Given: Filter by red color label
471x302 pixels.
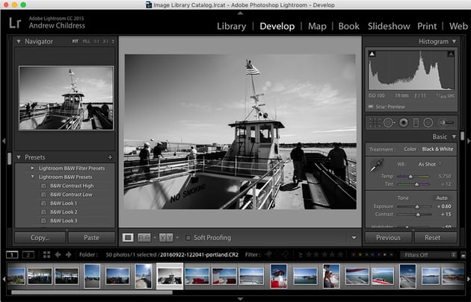Looking at the screenshot, I should (353, 255).
